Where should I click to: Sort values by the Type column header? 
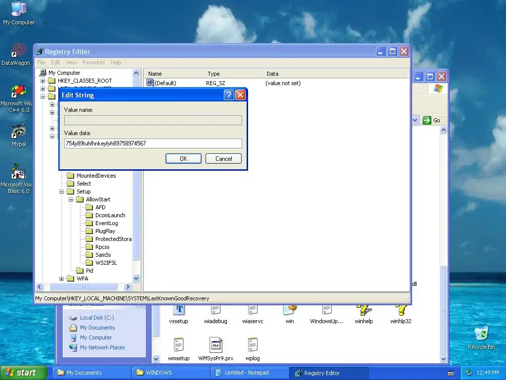tap(232, 74)
